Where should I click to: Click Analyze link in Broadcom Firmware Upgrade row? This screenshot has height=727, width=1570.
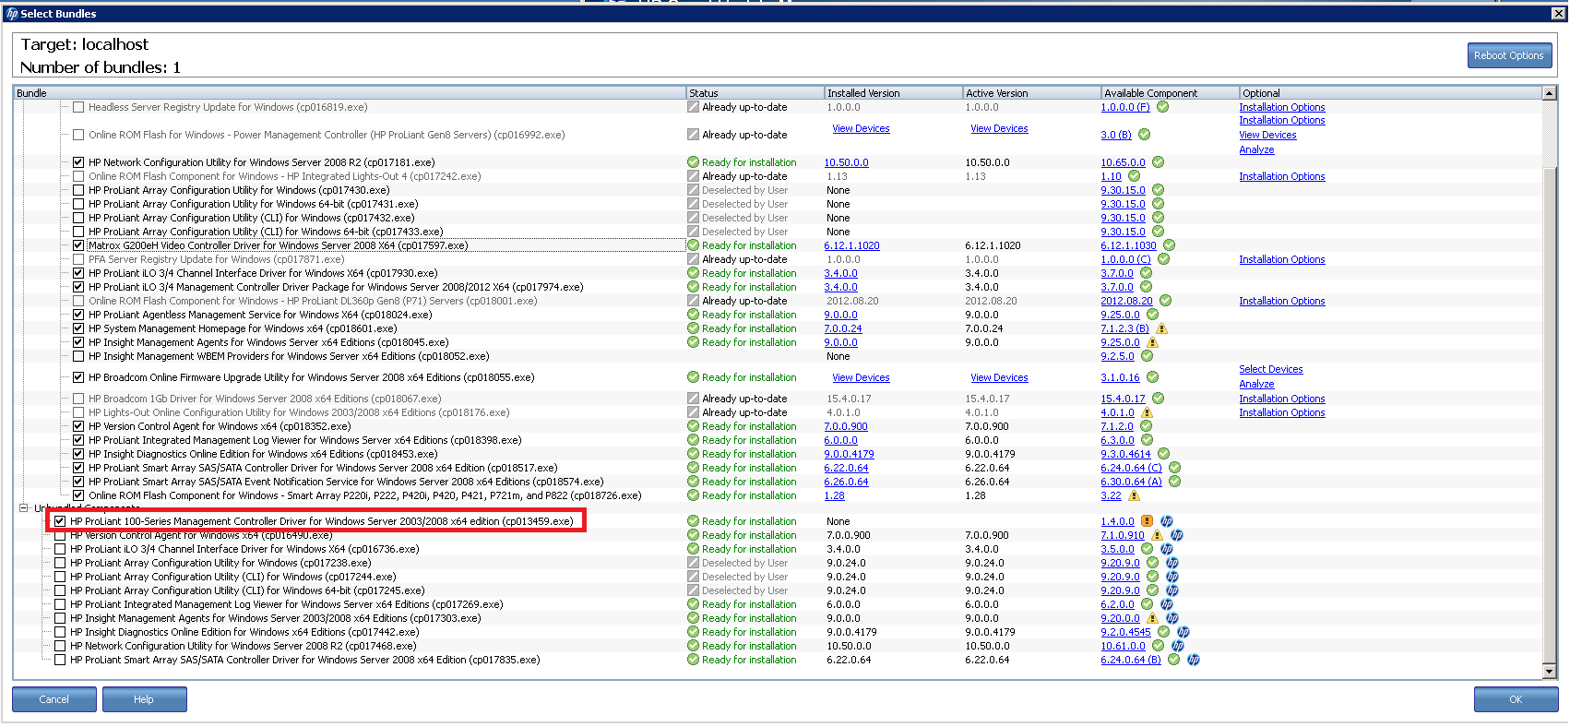point(1256,384)
